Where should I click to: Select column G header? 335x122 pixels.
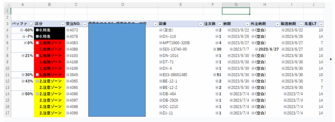(x=236, y=5)
